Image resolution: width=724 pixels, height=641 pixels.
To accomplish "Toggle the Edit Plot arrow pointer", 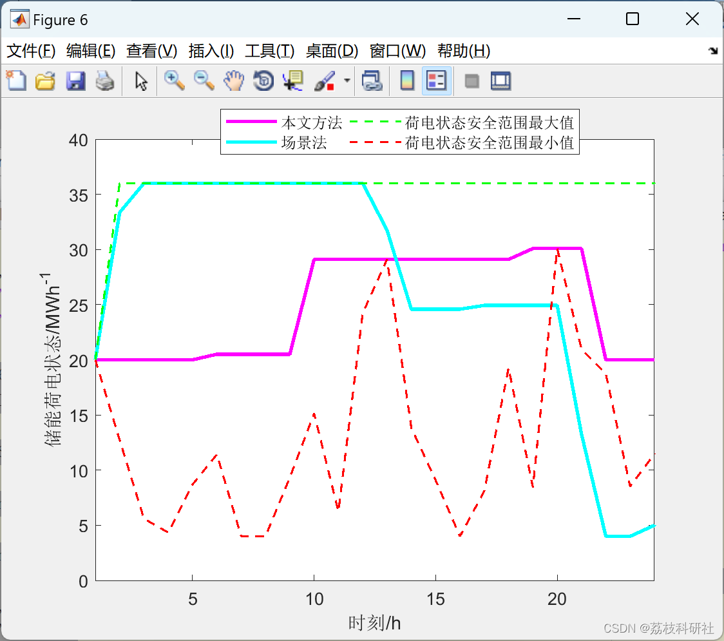I will (141, 81).
